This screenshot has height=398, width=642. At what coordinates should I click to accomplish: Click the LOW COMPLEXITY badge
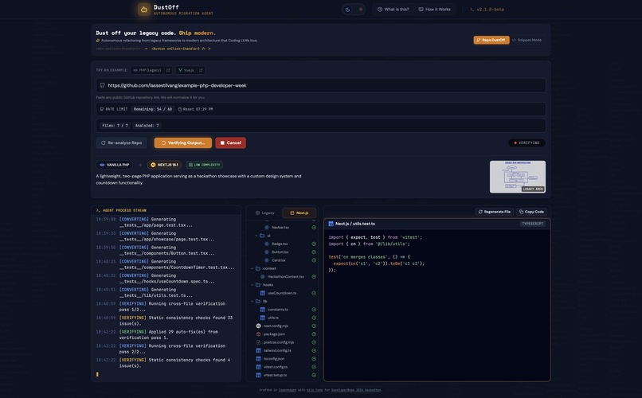[205, 165]
